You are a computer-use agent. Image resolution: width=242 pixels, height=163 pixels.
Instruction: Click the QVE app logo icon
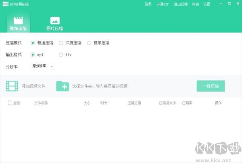[x=5, y=4]
